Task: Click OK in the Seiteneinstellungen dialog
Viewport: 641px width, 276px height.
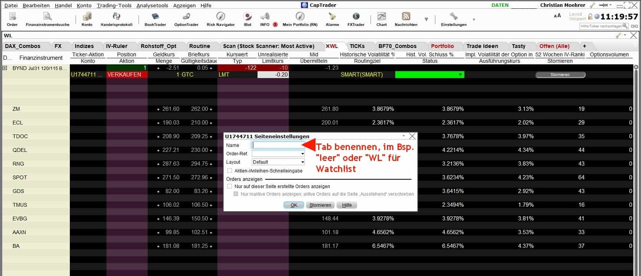Action: 293,205
